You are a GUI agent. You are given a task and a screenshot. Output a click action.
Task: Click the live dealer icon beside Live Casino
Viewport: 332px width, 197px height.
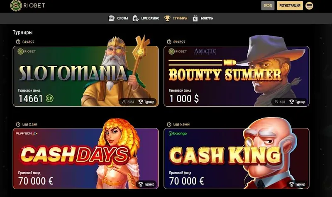tap(136, 18)
